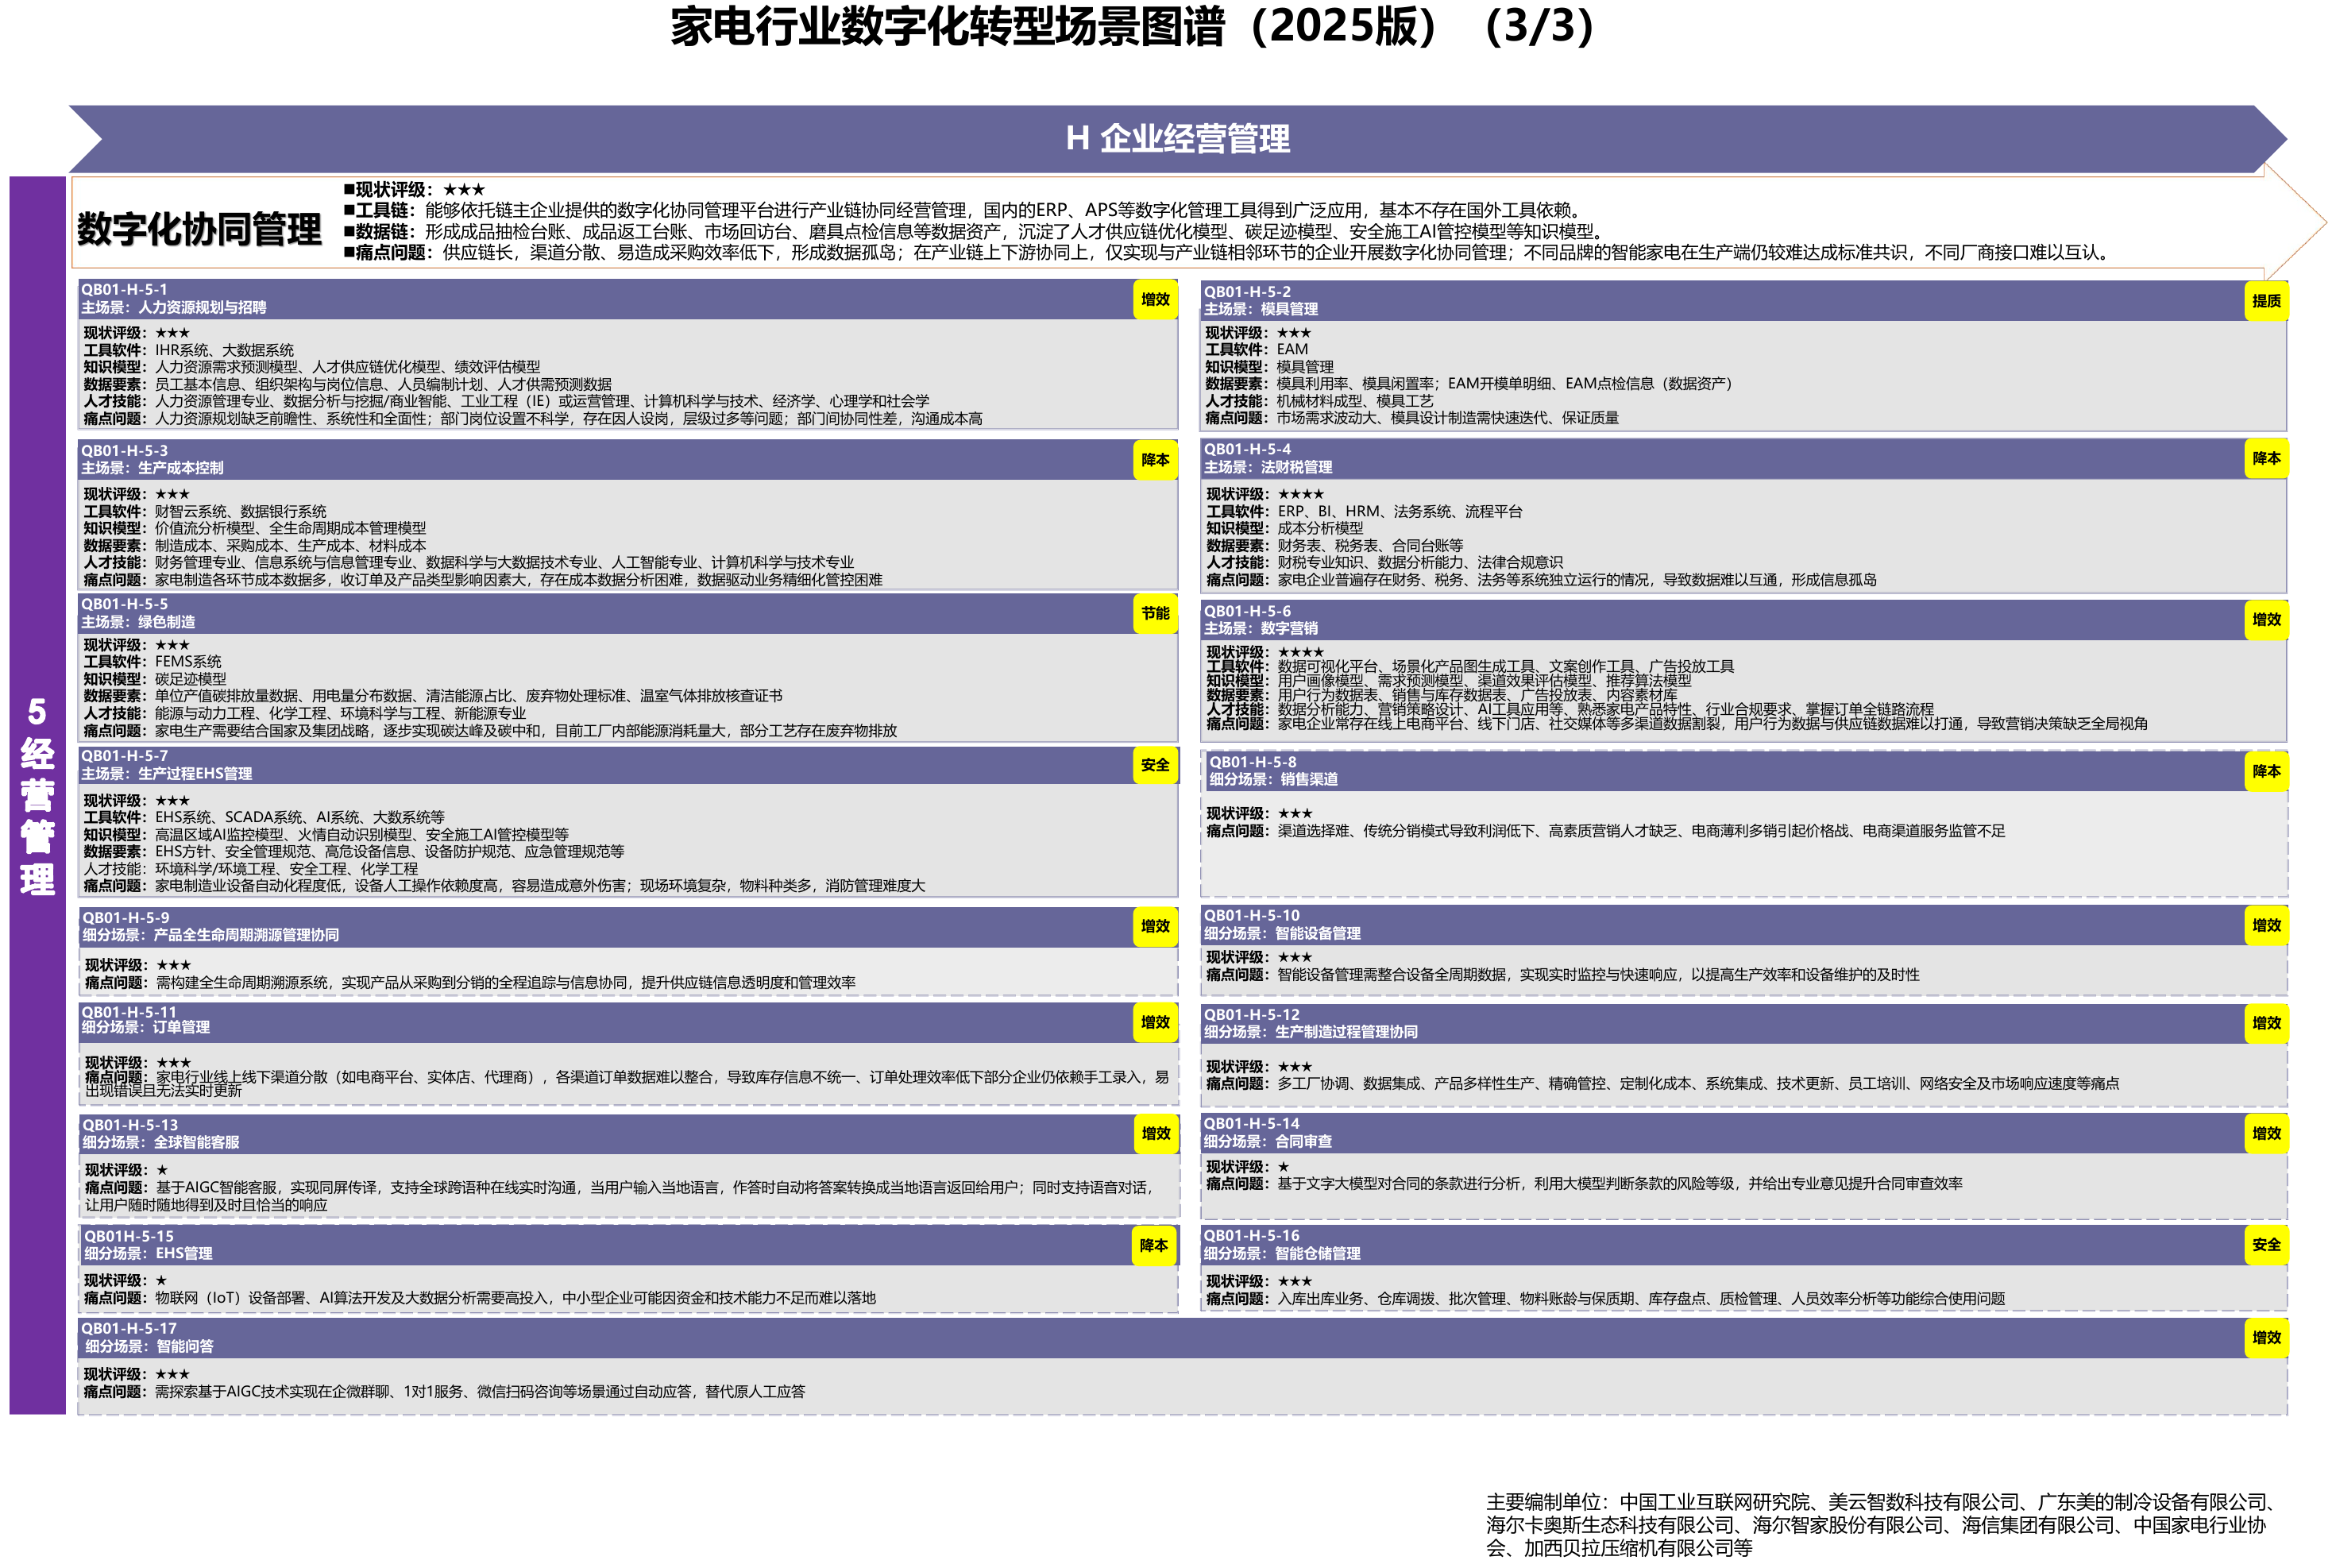Click 工具软件: EAM line in 模具管理 card
The height and width of the screenshot is (1568, 2336).
click(x=1257, y=350)
